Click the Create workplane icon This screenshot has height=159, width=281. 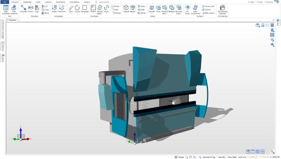point(54,9)
